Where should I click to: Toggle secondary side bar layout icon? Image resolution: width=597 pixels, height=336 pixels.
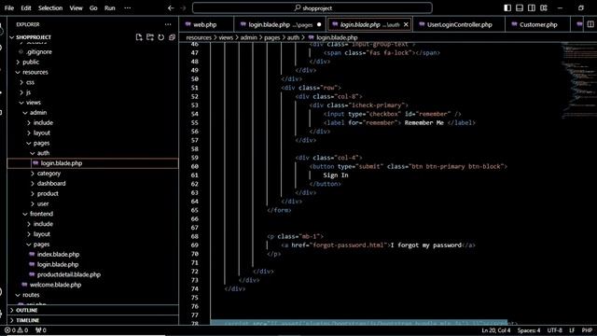coord(532,8)
